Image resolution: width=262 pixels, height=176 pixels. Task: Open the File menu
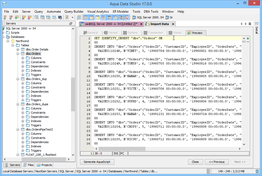coord(7,12)
